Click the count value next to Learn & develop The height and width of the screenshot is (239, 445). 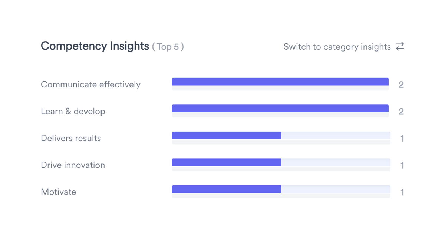(x=401, y=111)
